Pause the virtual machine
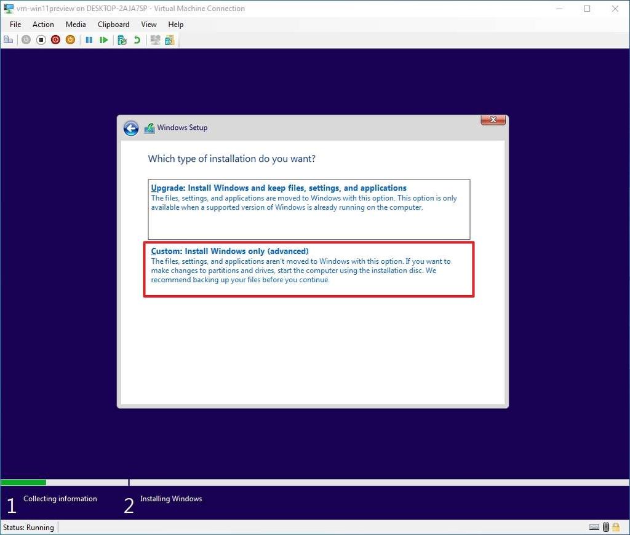630x535 pixels. pos(89,39)
